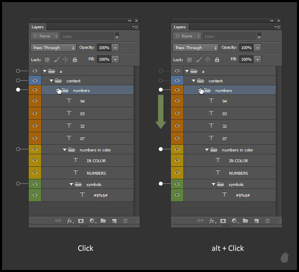Hide 'IN COLOR' layer in the left panel

tap(35, 161)
